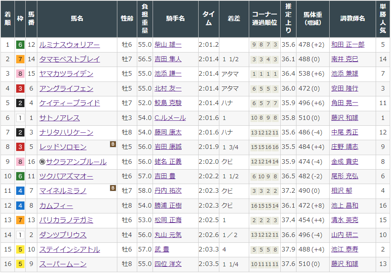Click blue frame 4 badge for マイネルミラノ
This screenshot has height=273, width=391.
point(20,191)
